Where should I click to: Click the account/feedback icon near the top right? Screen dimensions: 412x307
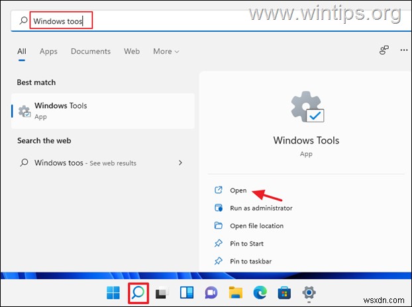(x=384, y=50)
